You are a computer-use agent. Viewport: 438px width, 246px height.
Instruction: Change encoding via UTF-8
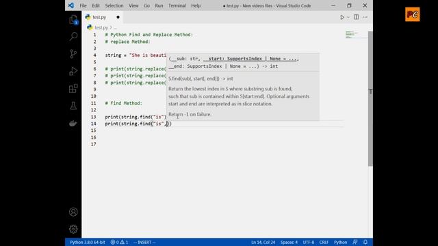coord(309,242)
